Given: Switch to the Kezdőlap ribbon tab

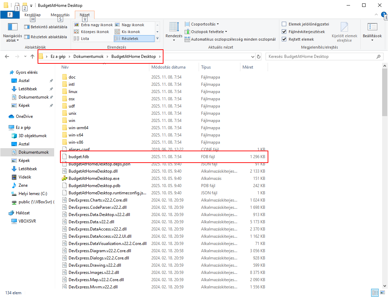Looking at the screenshot, I should 32,15.
